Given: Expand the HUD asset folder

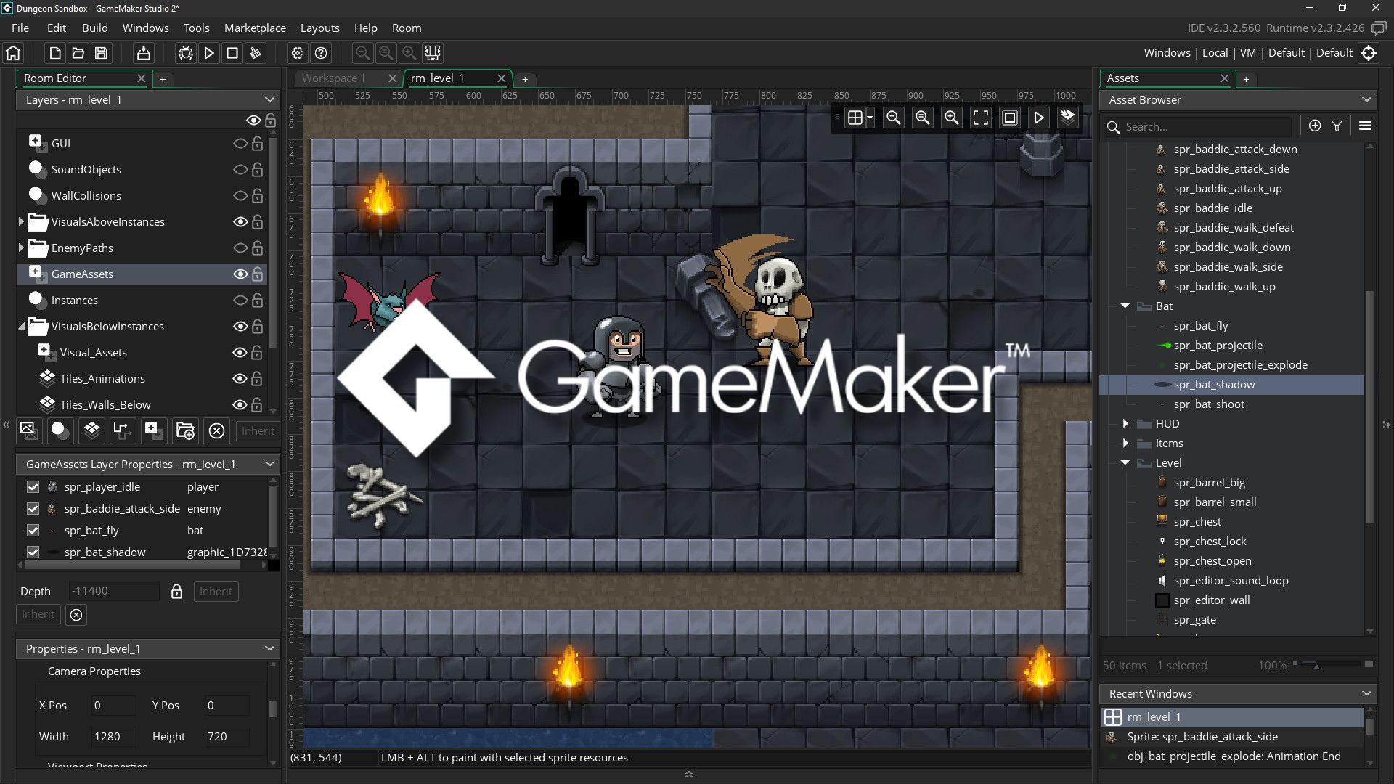Looking at the screenshot, I should click(x=1125, y=424).
